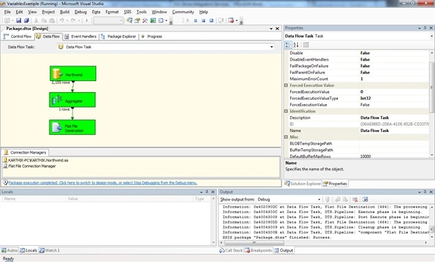This screenshot has height=262, width=435.
Task: Toggle auto-hide pin on Properties panel
Action: point(425,28)
